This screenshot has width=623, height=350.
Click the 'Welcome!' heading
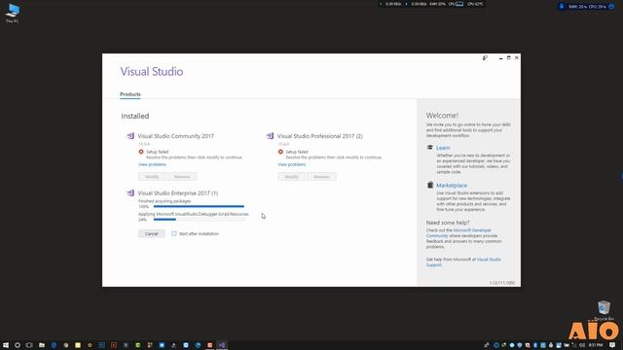tap(442, 116)
